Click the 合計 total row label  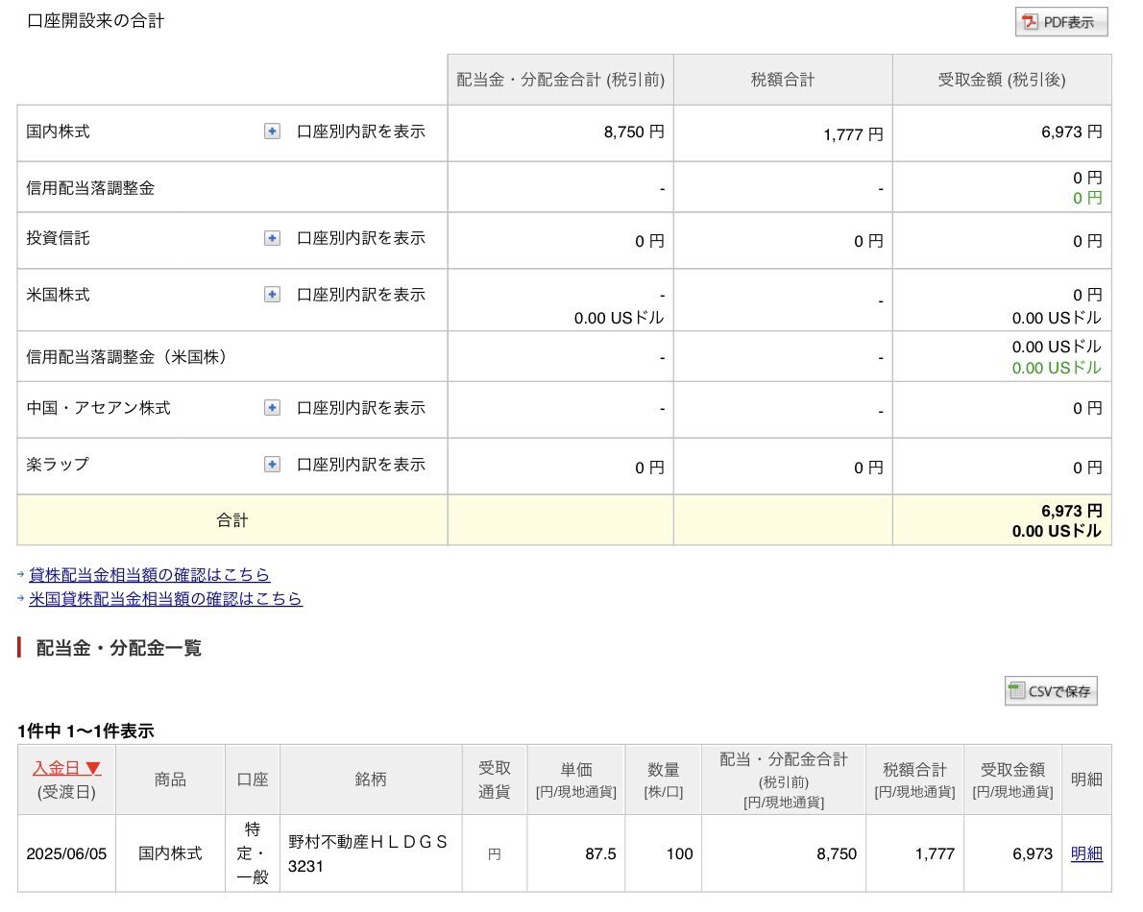point(232,520)
